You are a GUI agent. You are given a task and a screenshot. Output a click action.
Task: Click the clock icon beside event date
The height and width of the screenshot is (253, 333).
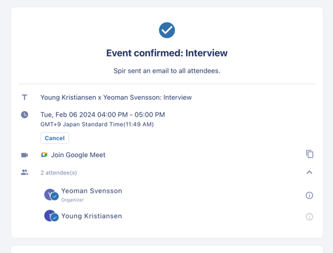(x=25, y=115)
